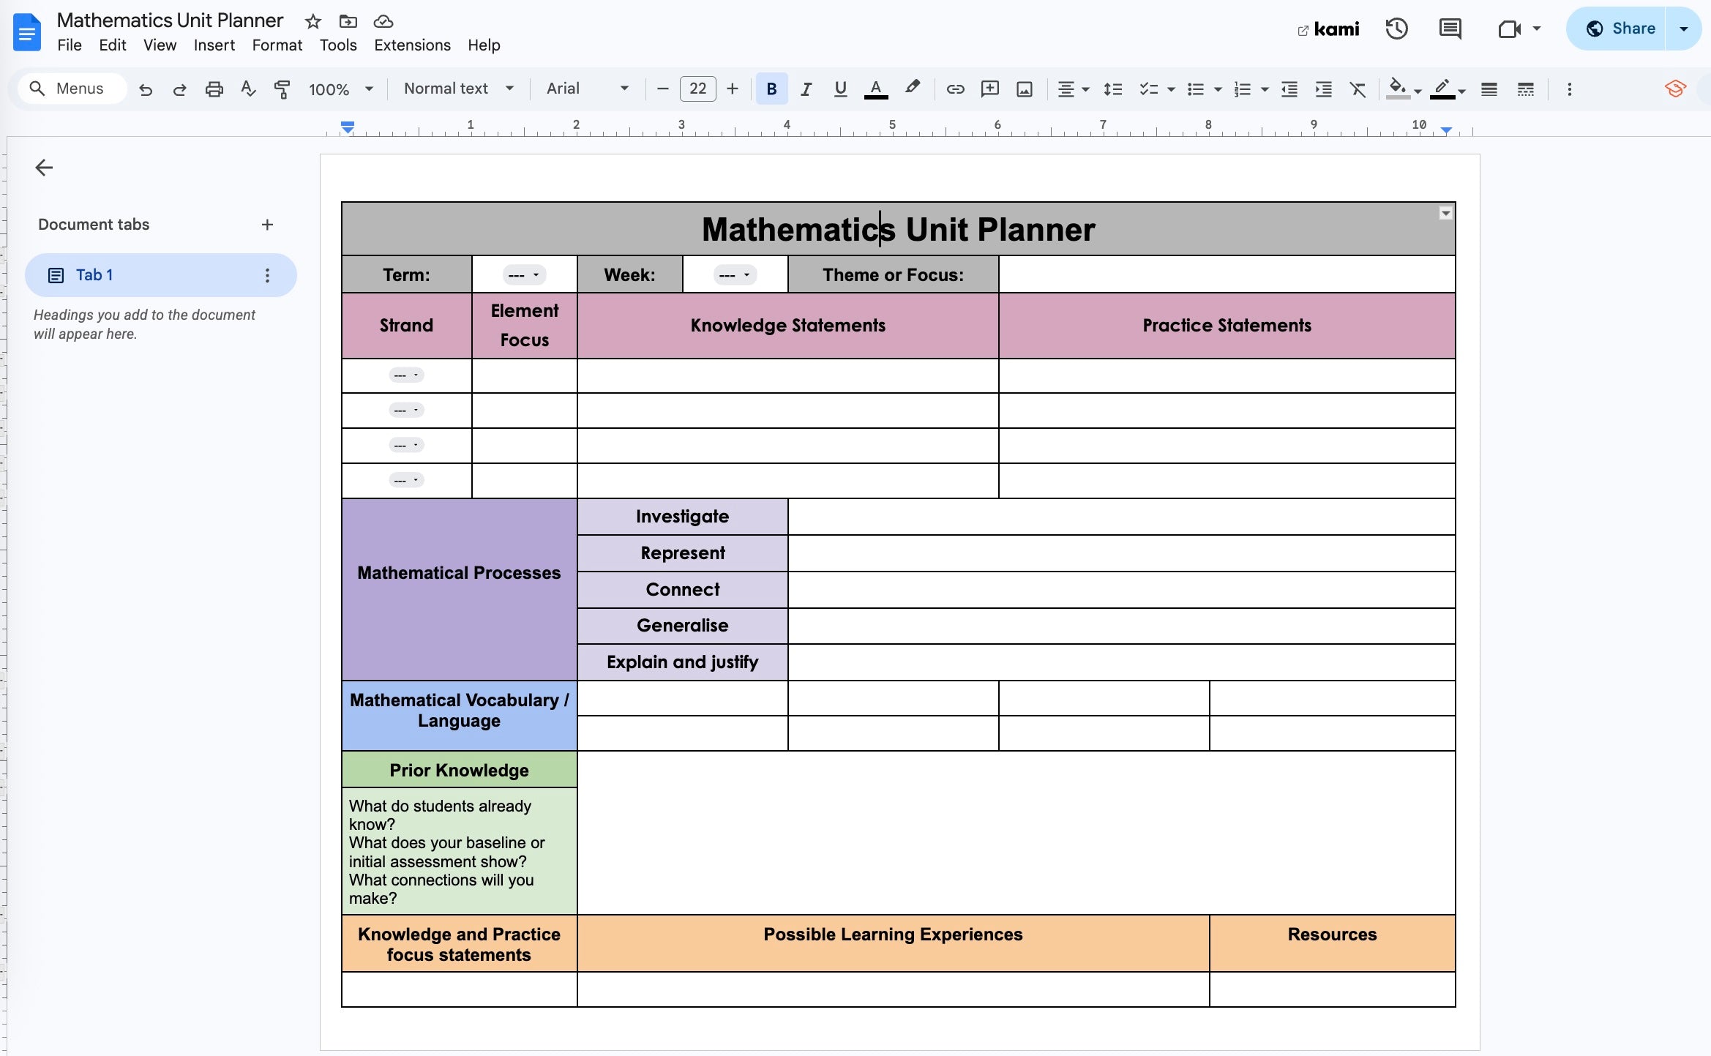View cloud save status icon
Viewport: 1711px width, 1056px height.
point(383,21)
